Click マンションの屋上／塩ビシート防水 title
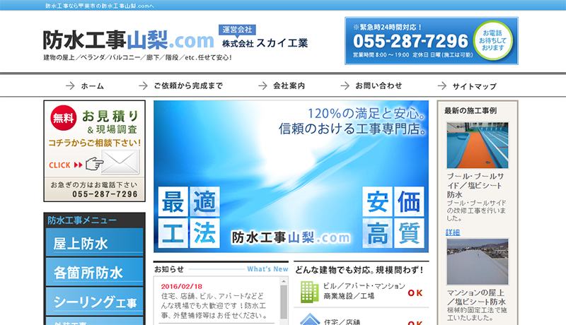The width and height of the screenshot is (566, 325). click(476, 297)
